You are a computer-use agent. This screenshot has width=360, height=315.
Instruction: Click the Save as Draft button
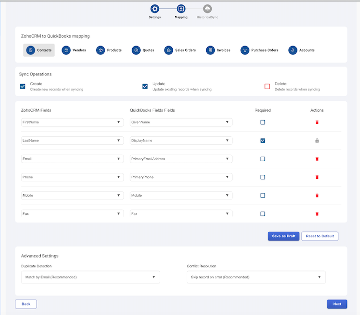[x=283, y=236]
